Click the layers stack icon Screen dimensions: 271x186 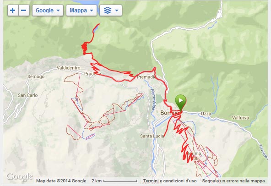tap(108, 11)
